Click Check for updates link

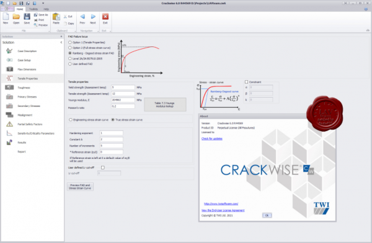tap(212, 139)
